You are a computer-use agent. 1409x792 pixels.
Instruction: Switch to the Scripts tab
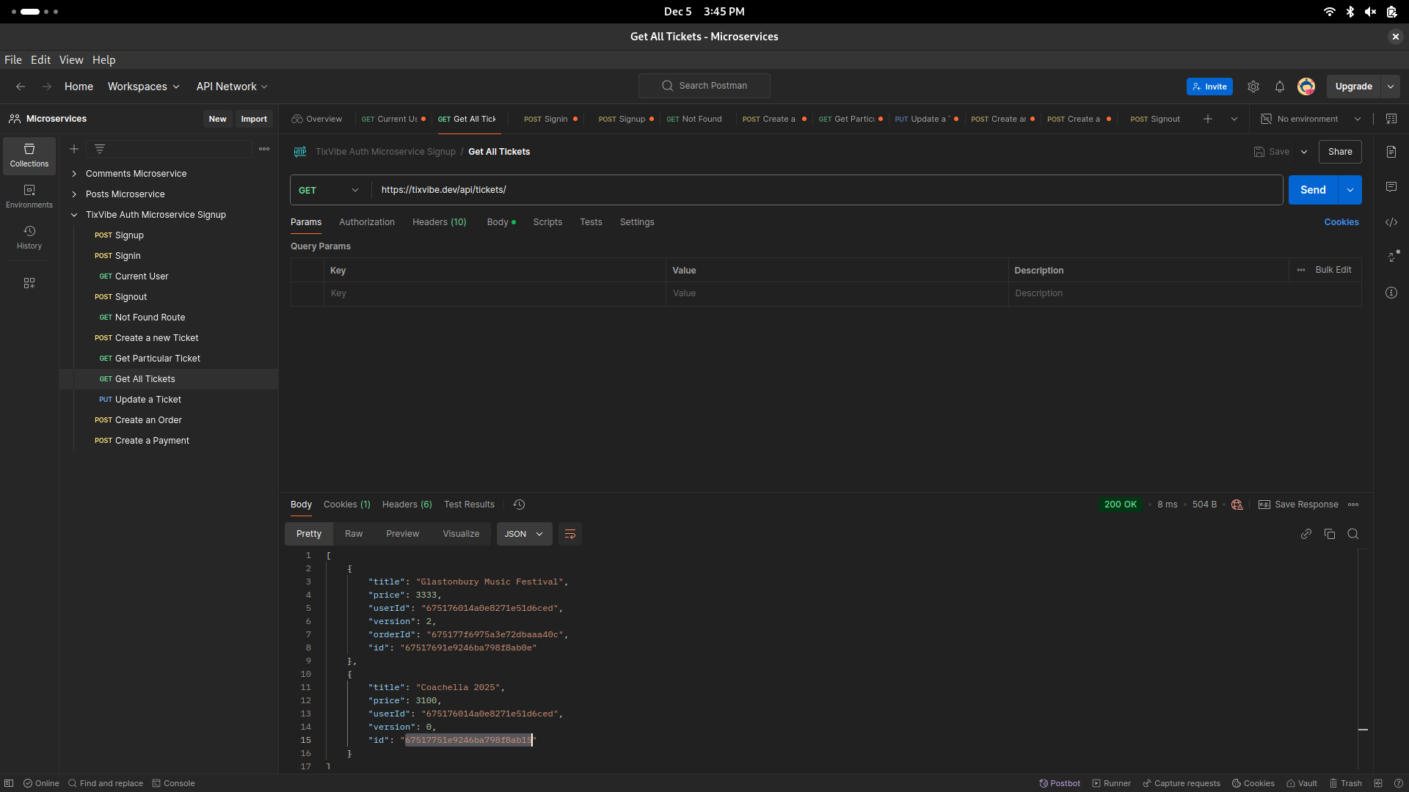pos(547,222)
